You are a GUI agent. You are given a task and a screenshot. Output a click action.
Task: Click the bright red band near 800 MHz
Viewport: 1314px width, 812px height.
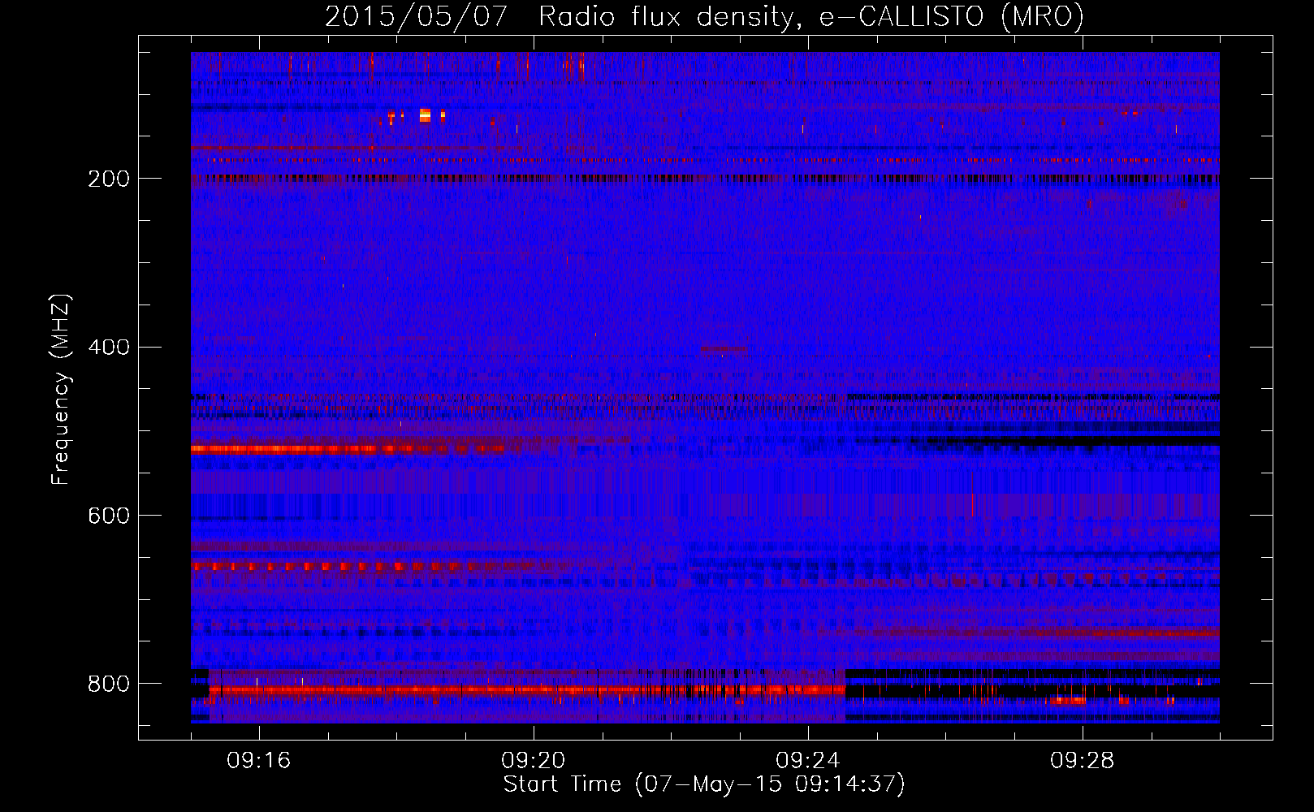tap(527, 690)
